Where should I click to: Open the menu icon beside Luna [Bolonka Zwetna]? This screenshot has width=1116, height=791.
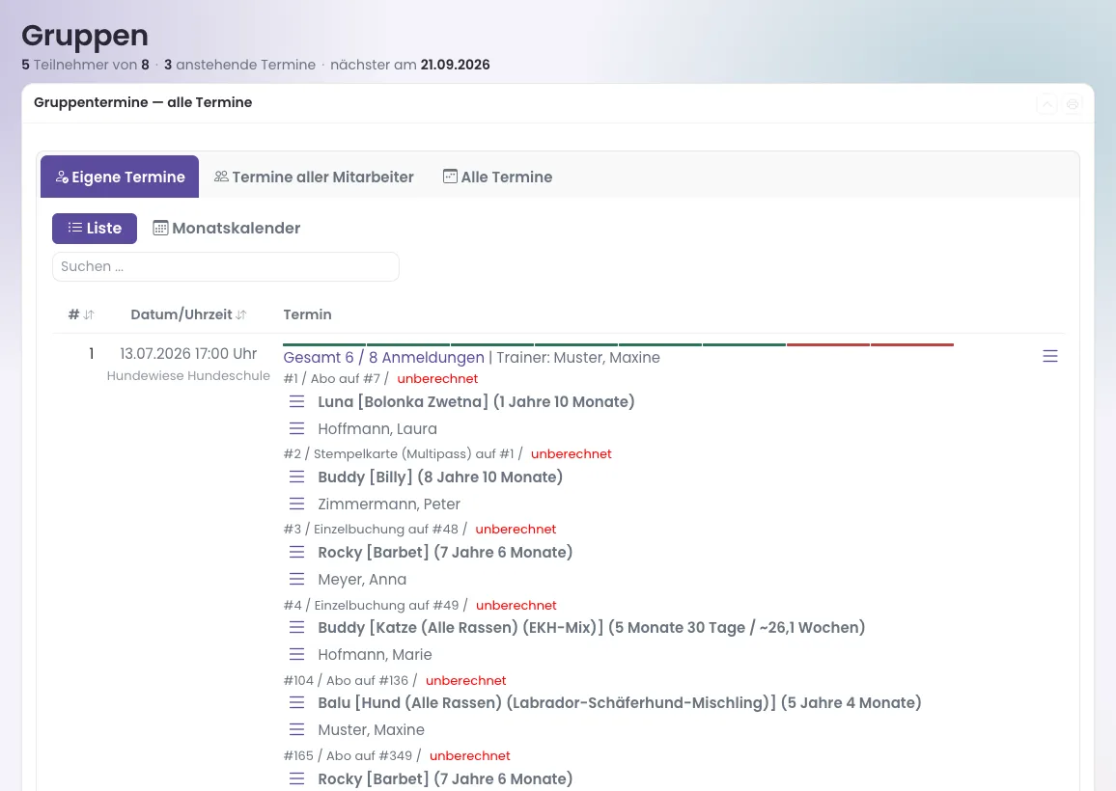point(296,402)
